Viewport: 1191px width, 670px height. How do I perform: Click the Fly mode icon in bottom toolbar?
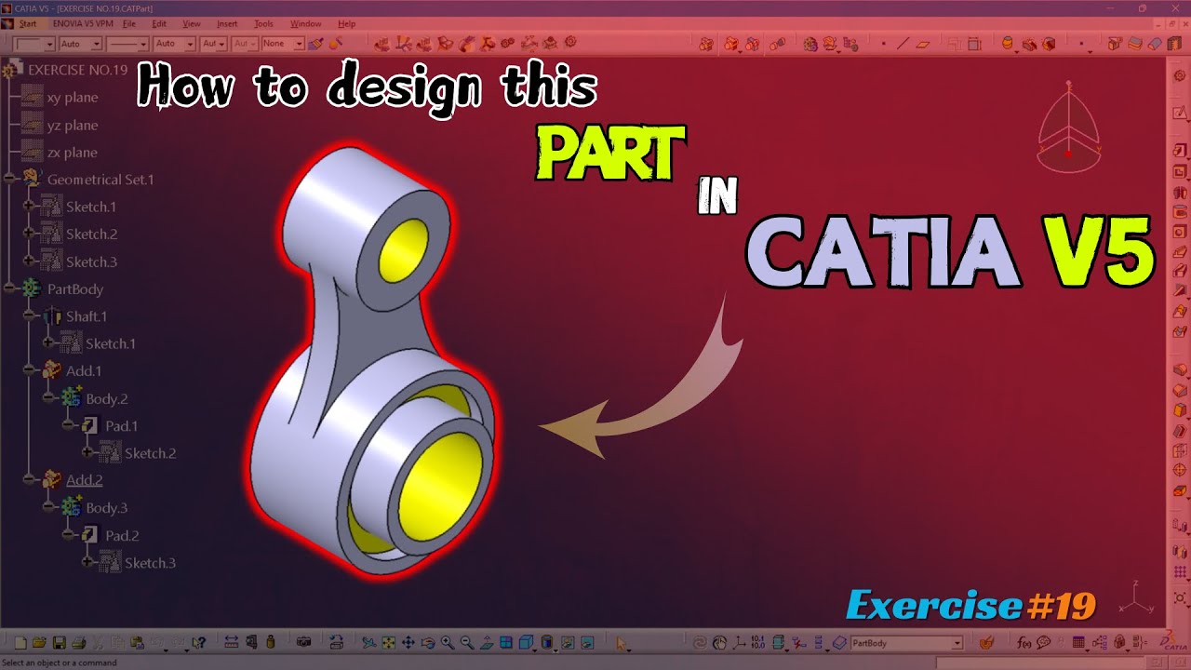click(x=368, y=642)
